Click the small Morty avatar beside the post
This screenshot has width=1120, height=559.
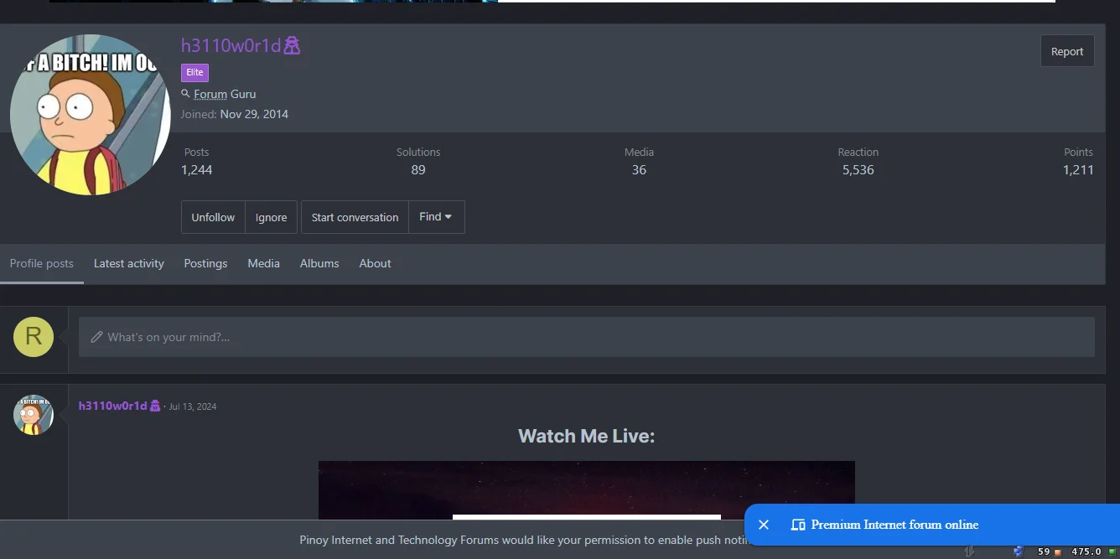coord(34,415)
